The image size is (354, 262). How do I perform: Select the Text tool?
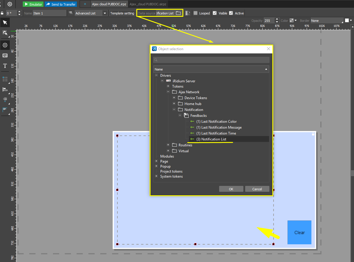click(x=5, y=66)
